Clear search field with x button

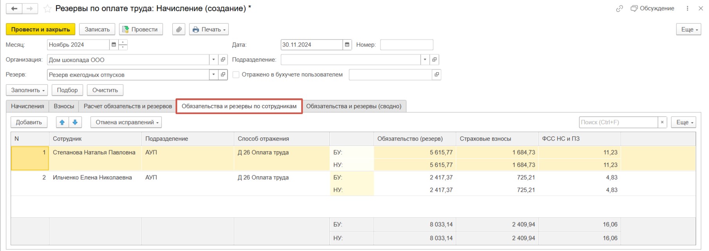(x=662, y=122)
